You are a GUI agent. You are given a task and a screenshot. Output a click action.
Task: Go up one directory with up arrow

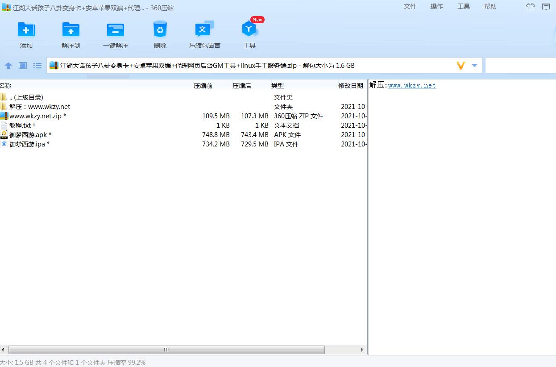click(x=8, y=66)
